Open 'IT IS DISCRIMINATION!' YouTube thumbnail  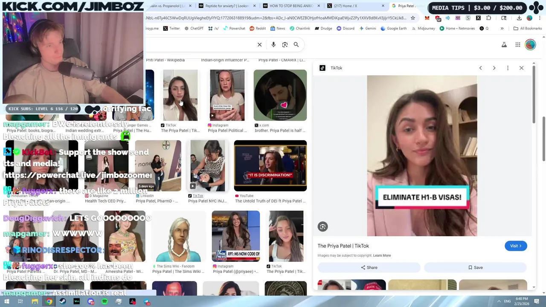click(270, 165)
